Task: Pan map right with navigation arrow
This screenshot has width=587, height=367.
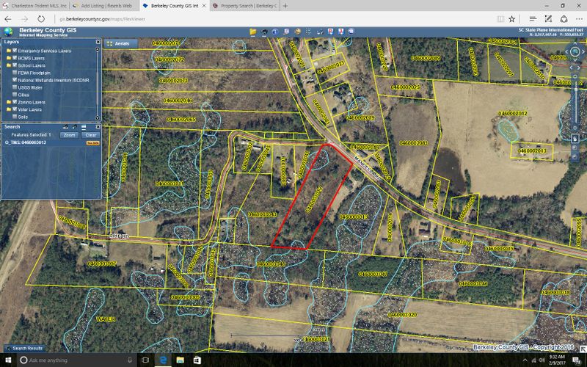Action: 583,51
